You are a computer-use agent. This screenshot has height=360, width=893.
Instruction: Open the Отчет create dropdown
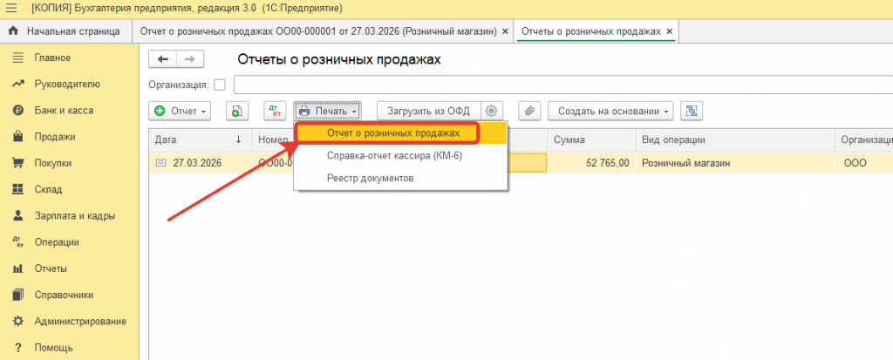coord(180,111)
